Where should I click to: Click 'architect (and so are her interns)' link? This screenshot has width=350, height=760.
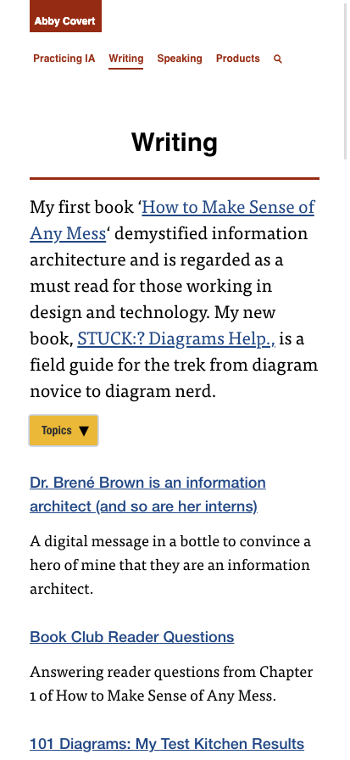(x=143, y=506)
